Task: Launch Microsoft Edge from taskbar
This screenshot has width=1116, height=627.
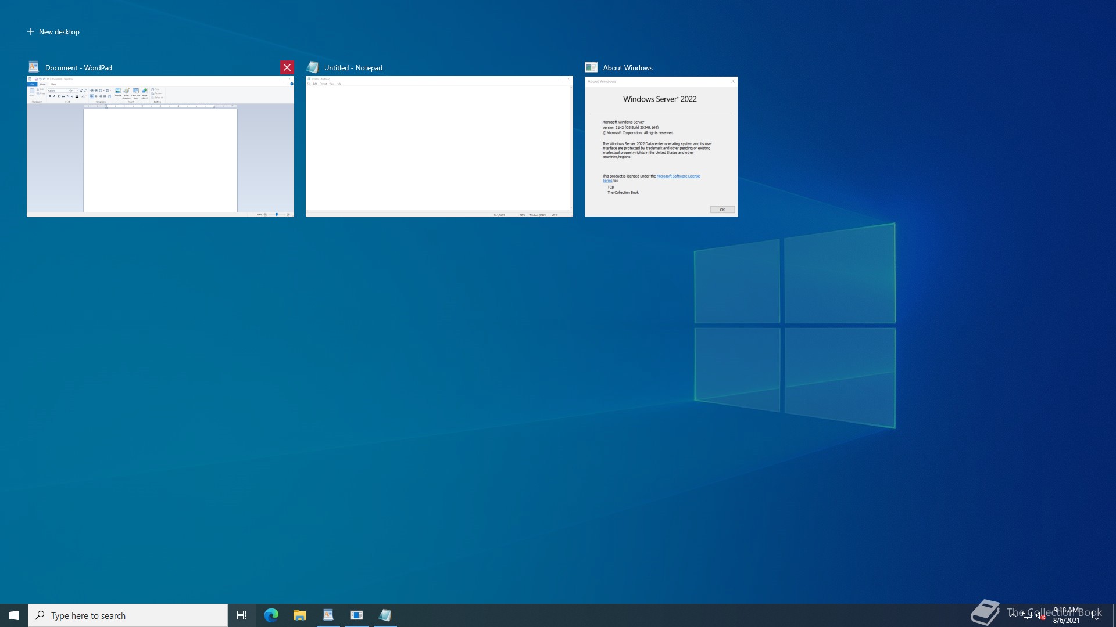Action: (271, 615)
